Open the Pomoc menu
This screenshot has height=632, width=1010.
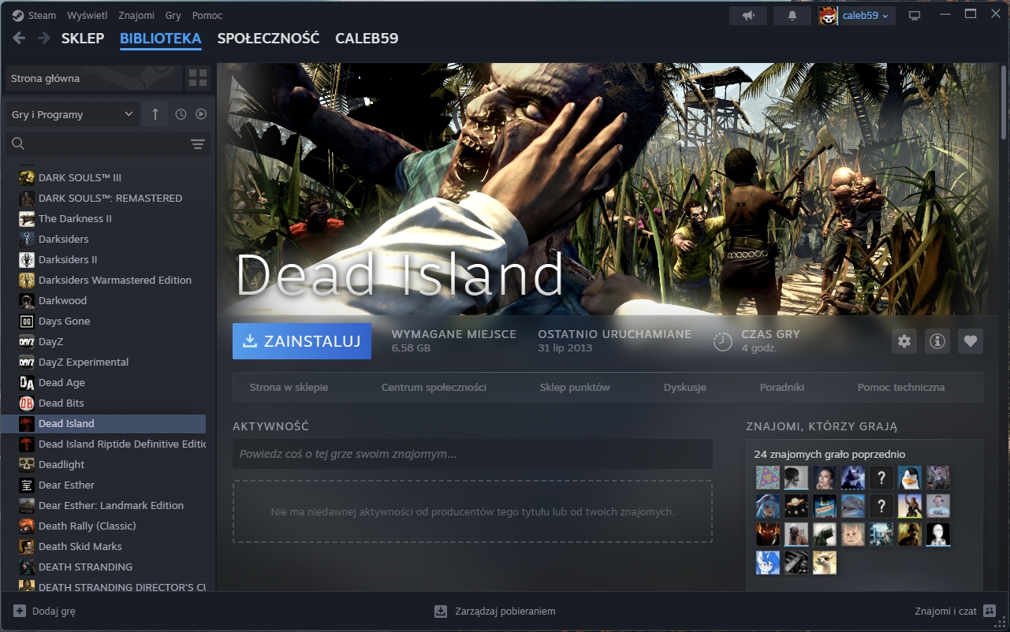pyautogui.click(x=207, y=16)
